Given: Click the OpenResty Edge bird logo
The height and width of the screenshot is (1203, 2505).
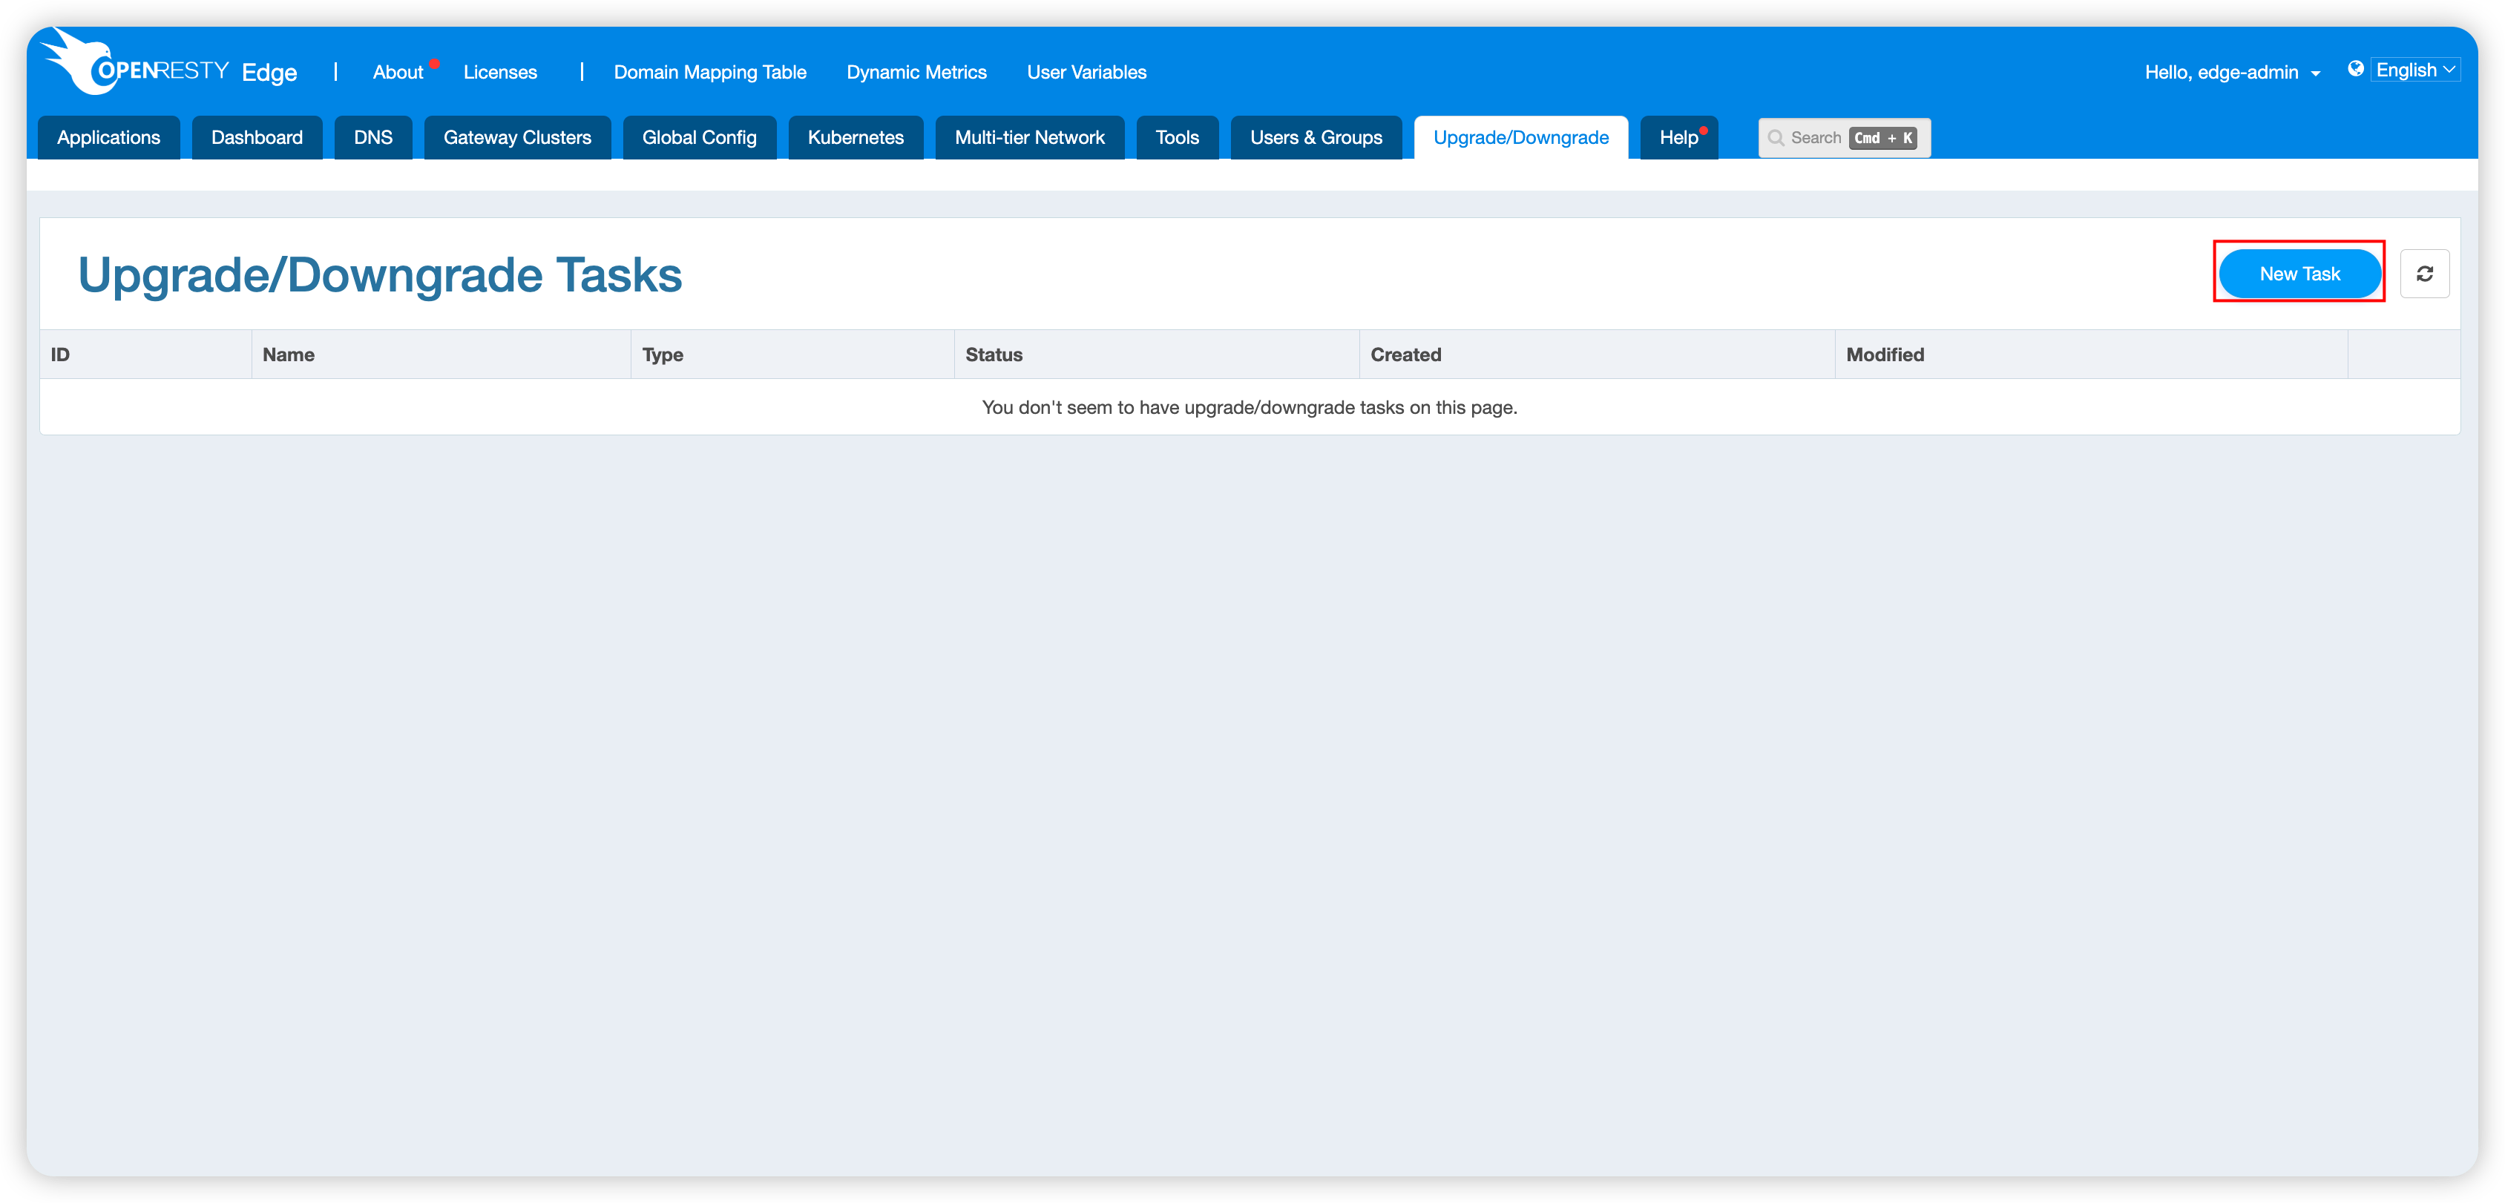Looking at the screenshot, I should tap(78, 63).
